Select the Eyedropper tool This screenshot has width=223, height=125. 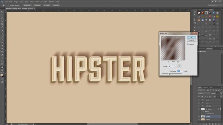point(2,27)
